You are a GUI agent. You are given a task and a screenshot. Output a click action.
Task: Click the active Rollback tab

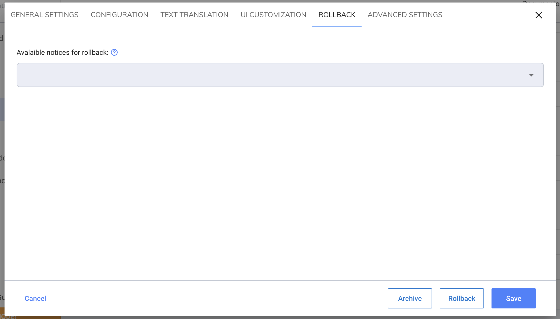click(x=337, y=15)
